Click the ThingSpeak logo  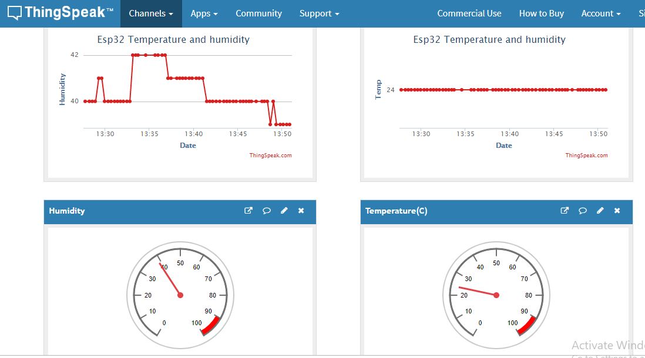[60, 13]
